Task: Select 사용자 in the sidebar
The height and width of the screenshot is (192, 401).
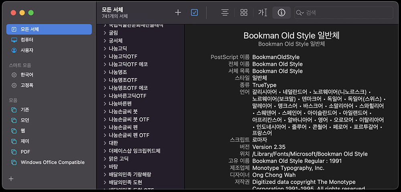Action: (x=49, y=50)
